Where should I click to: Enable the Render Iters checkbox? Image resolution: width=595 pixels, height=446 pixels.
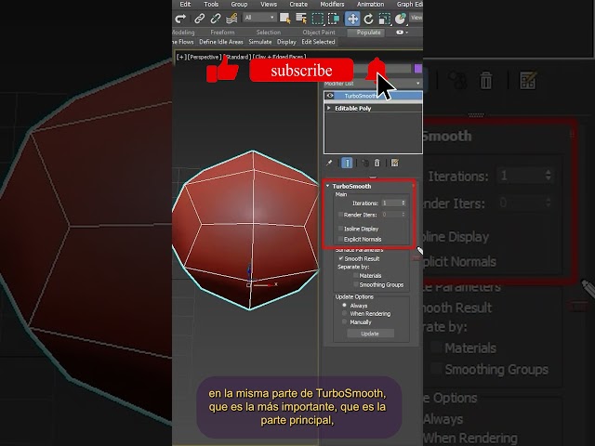340,215
